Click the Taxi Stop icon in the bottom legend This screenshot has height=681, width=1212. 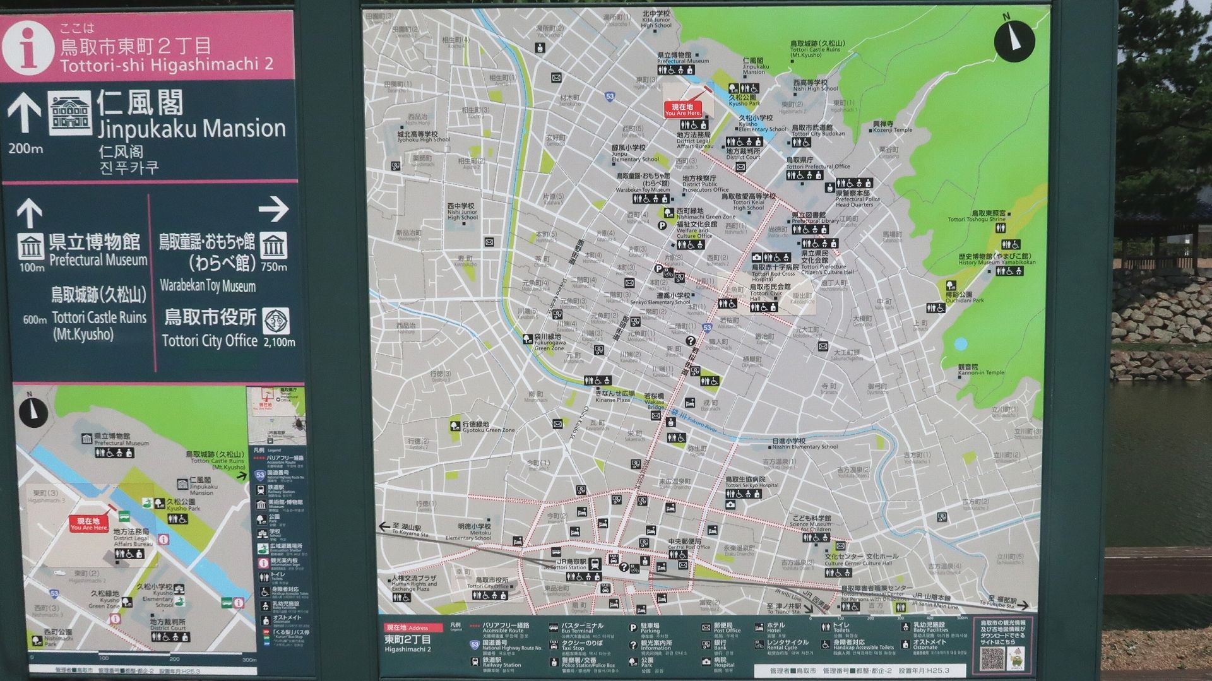[x=553, y=644]
